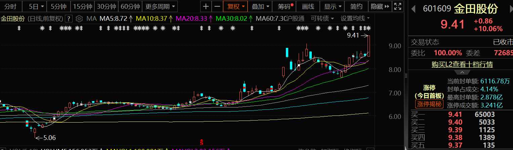Toggle the 画线 drawing tools
513x150 pixels.
(308, 6)
